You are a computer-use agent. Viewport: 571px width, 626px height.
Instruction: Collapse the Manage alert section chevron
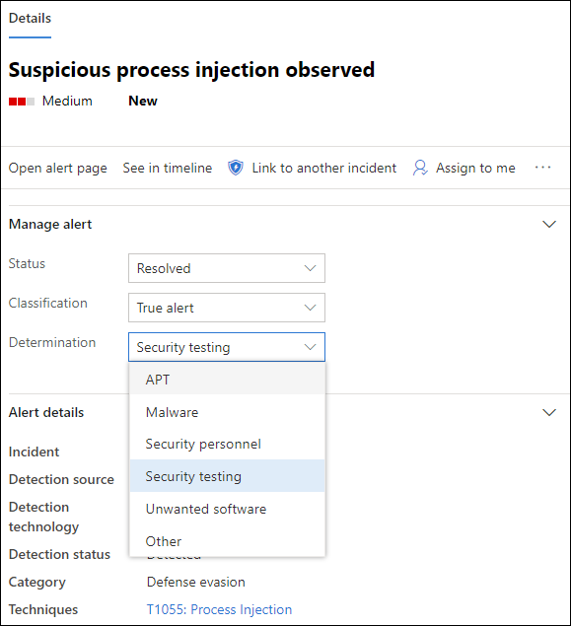(549, 224)
